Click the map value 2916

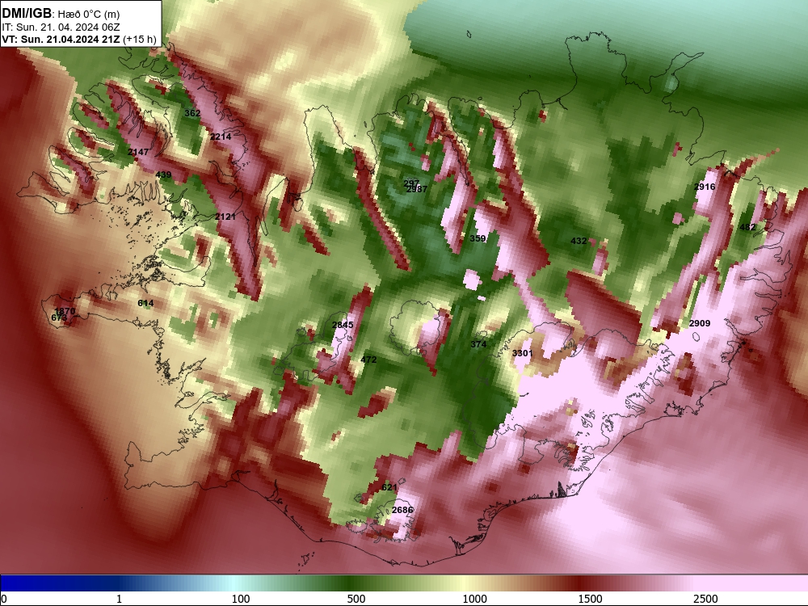coord(705,187)
